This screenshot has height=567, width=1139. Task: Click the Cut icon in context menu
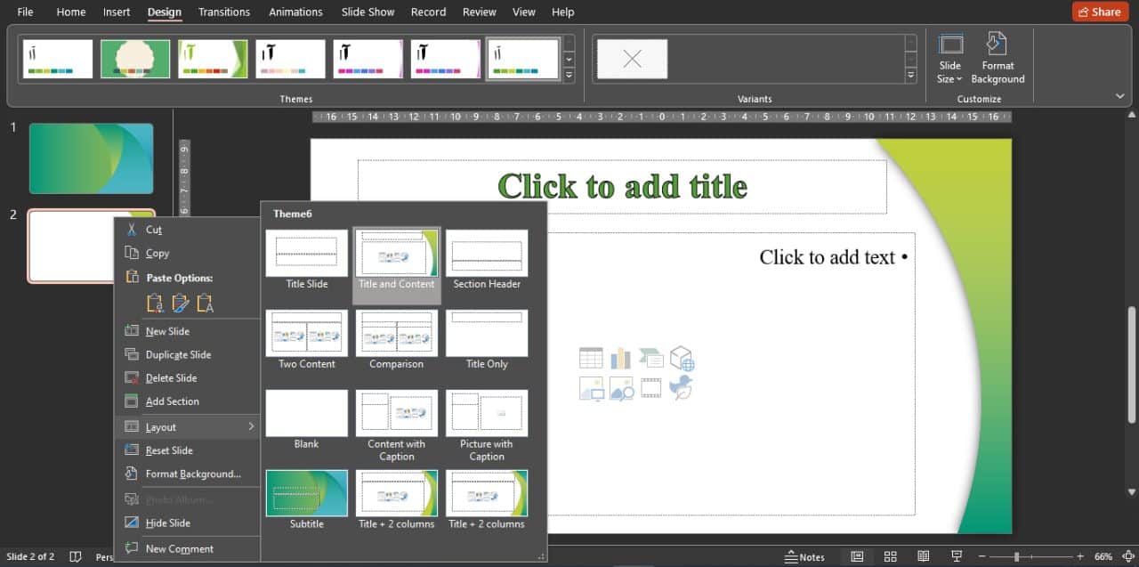point(132,229)
